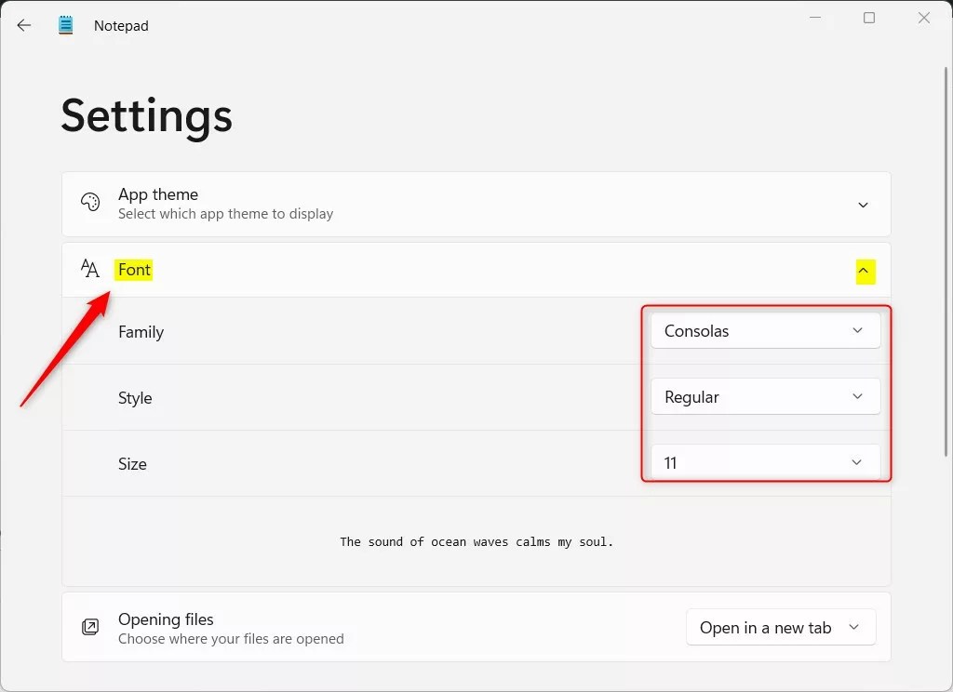The height and width of the screenshot is (692, 953).
Task: Click the Style row label
Action: [135, 398]
